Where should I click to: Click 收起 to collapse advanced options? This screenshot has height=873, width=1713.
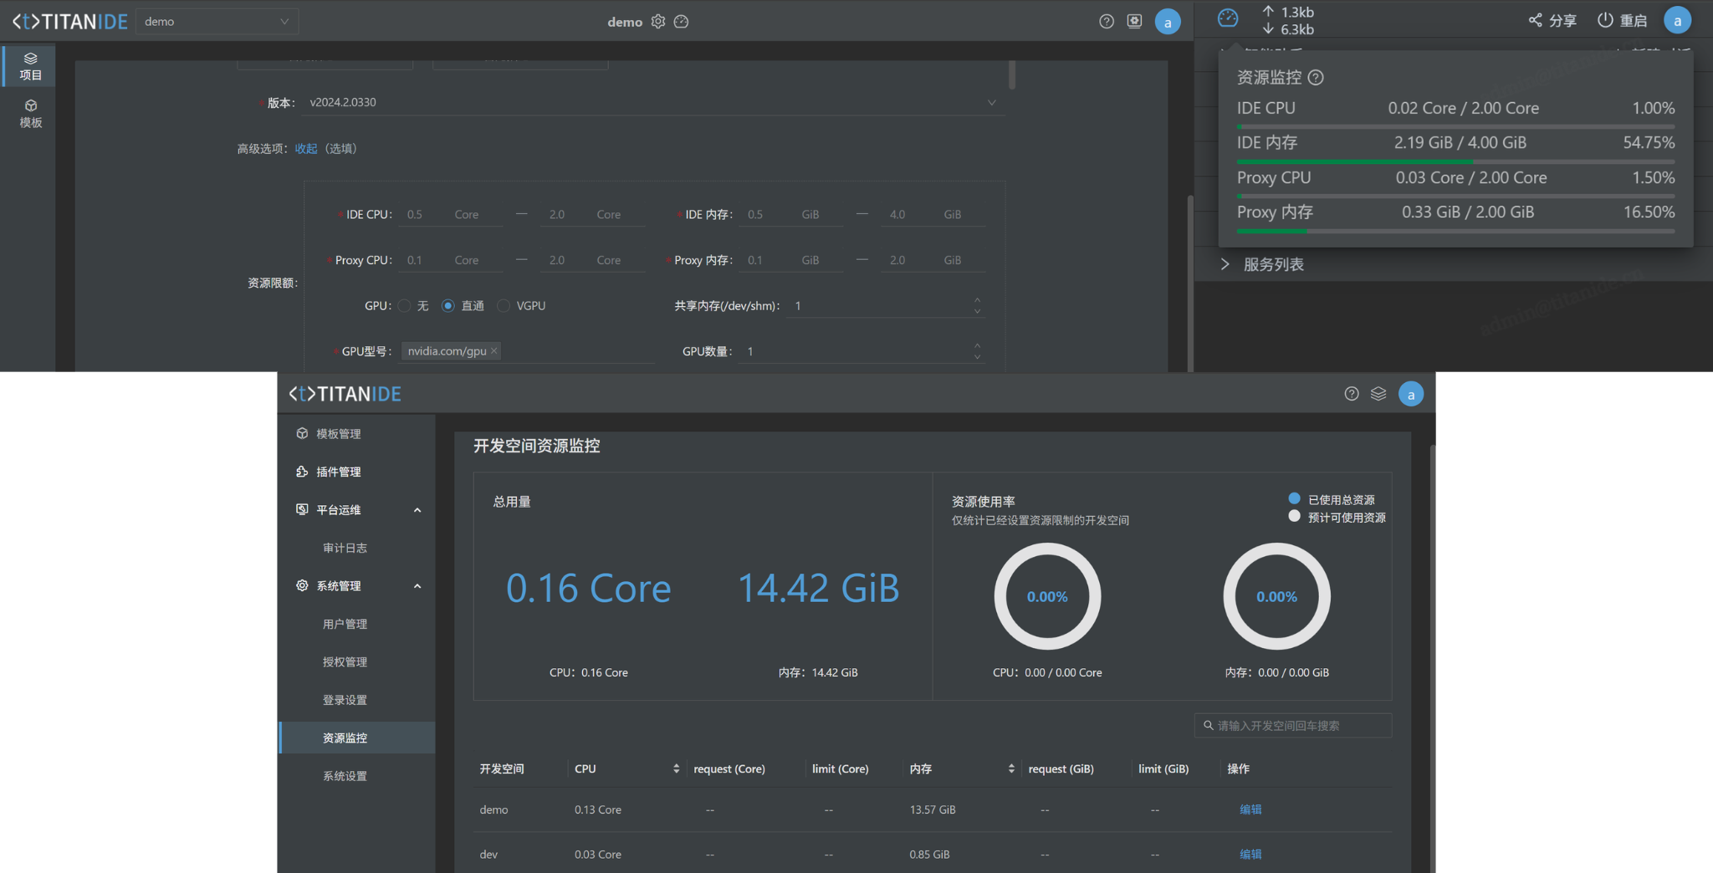tap(306, 149)
